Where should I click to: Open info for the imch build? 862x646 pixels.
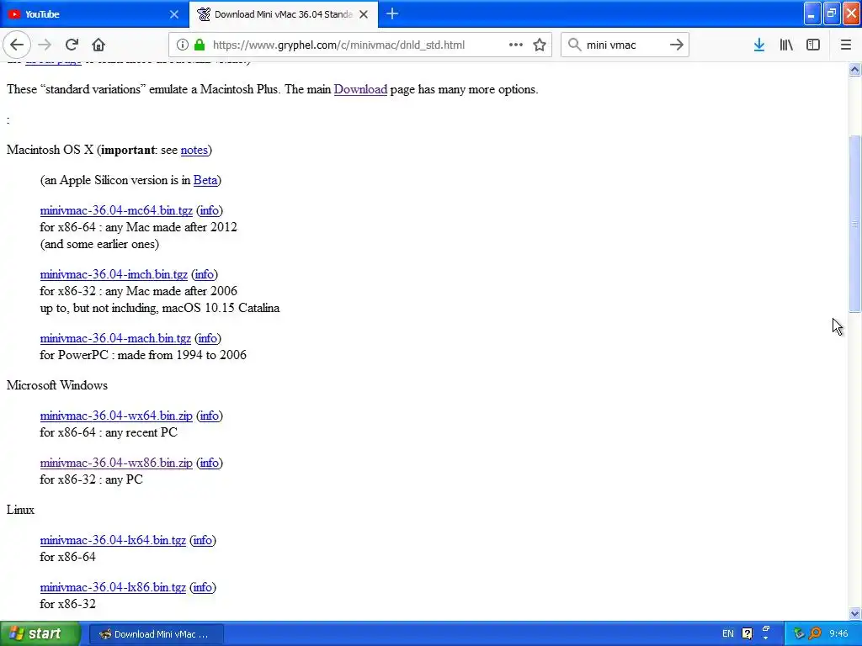click(204, 274)
